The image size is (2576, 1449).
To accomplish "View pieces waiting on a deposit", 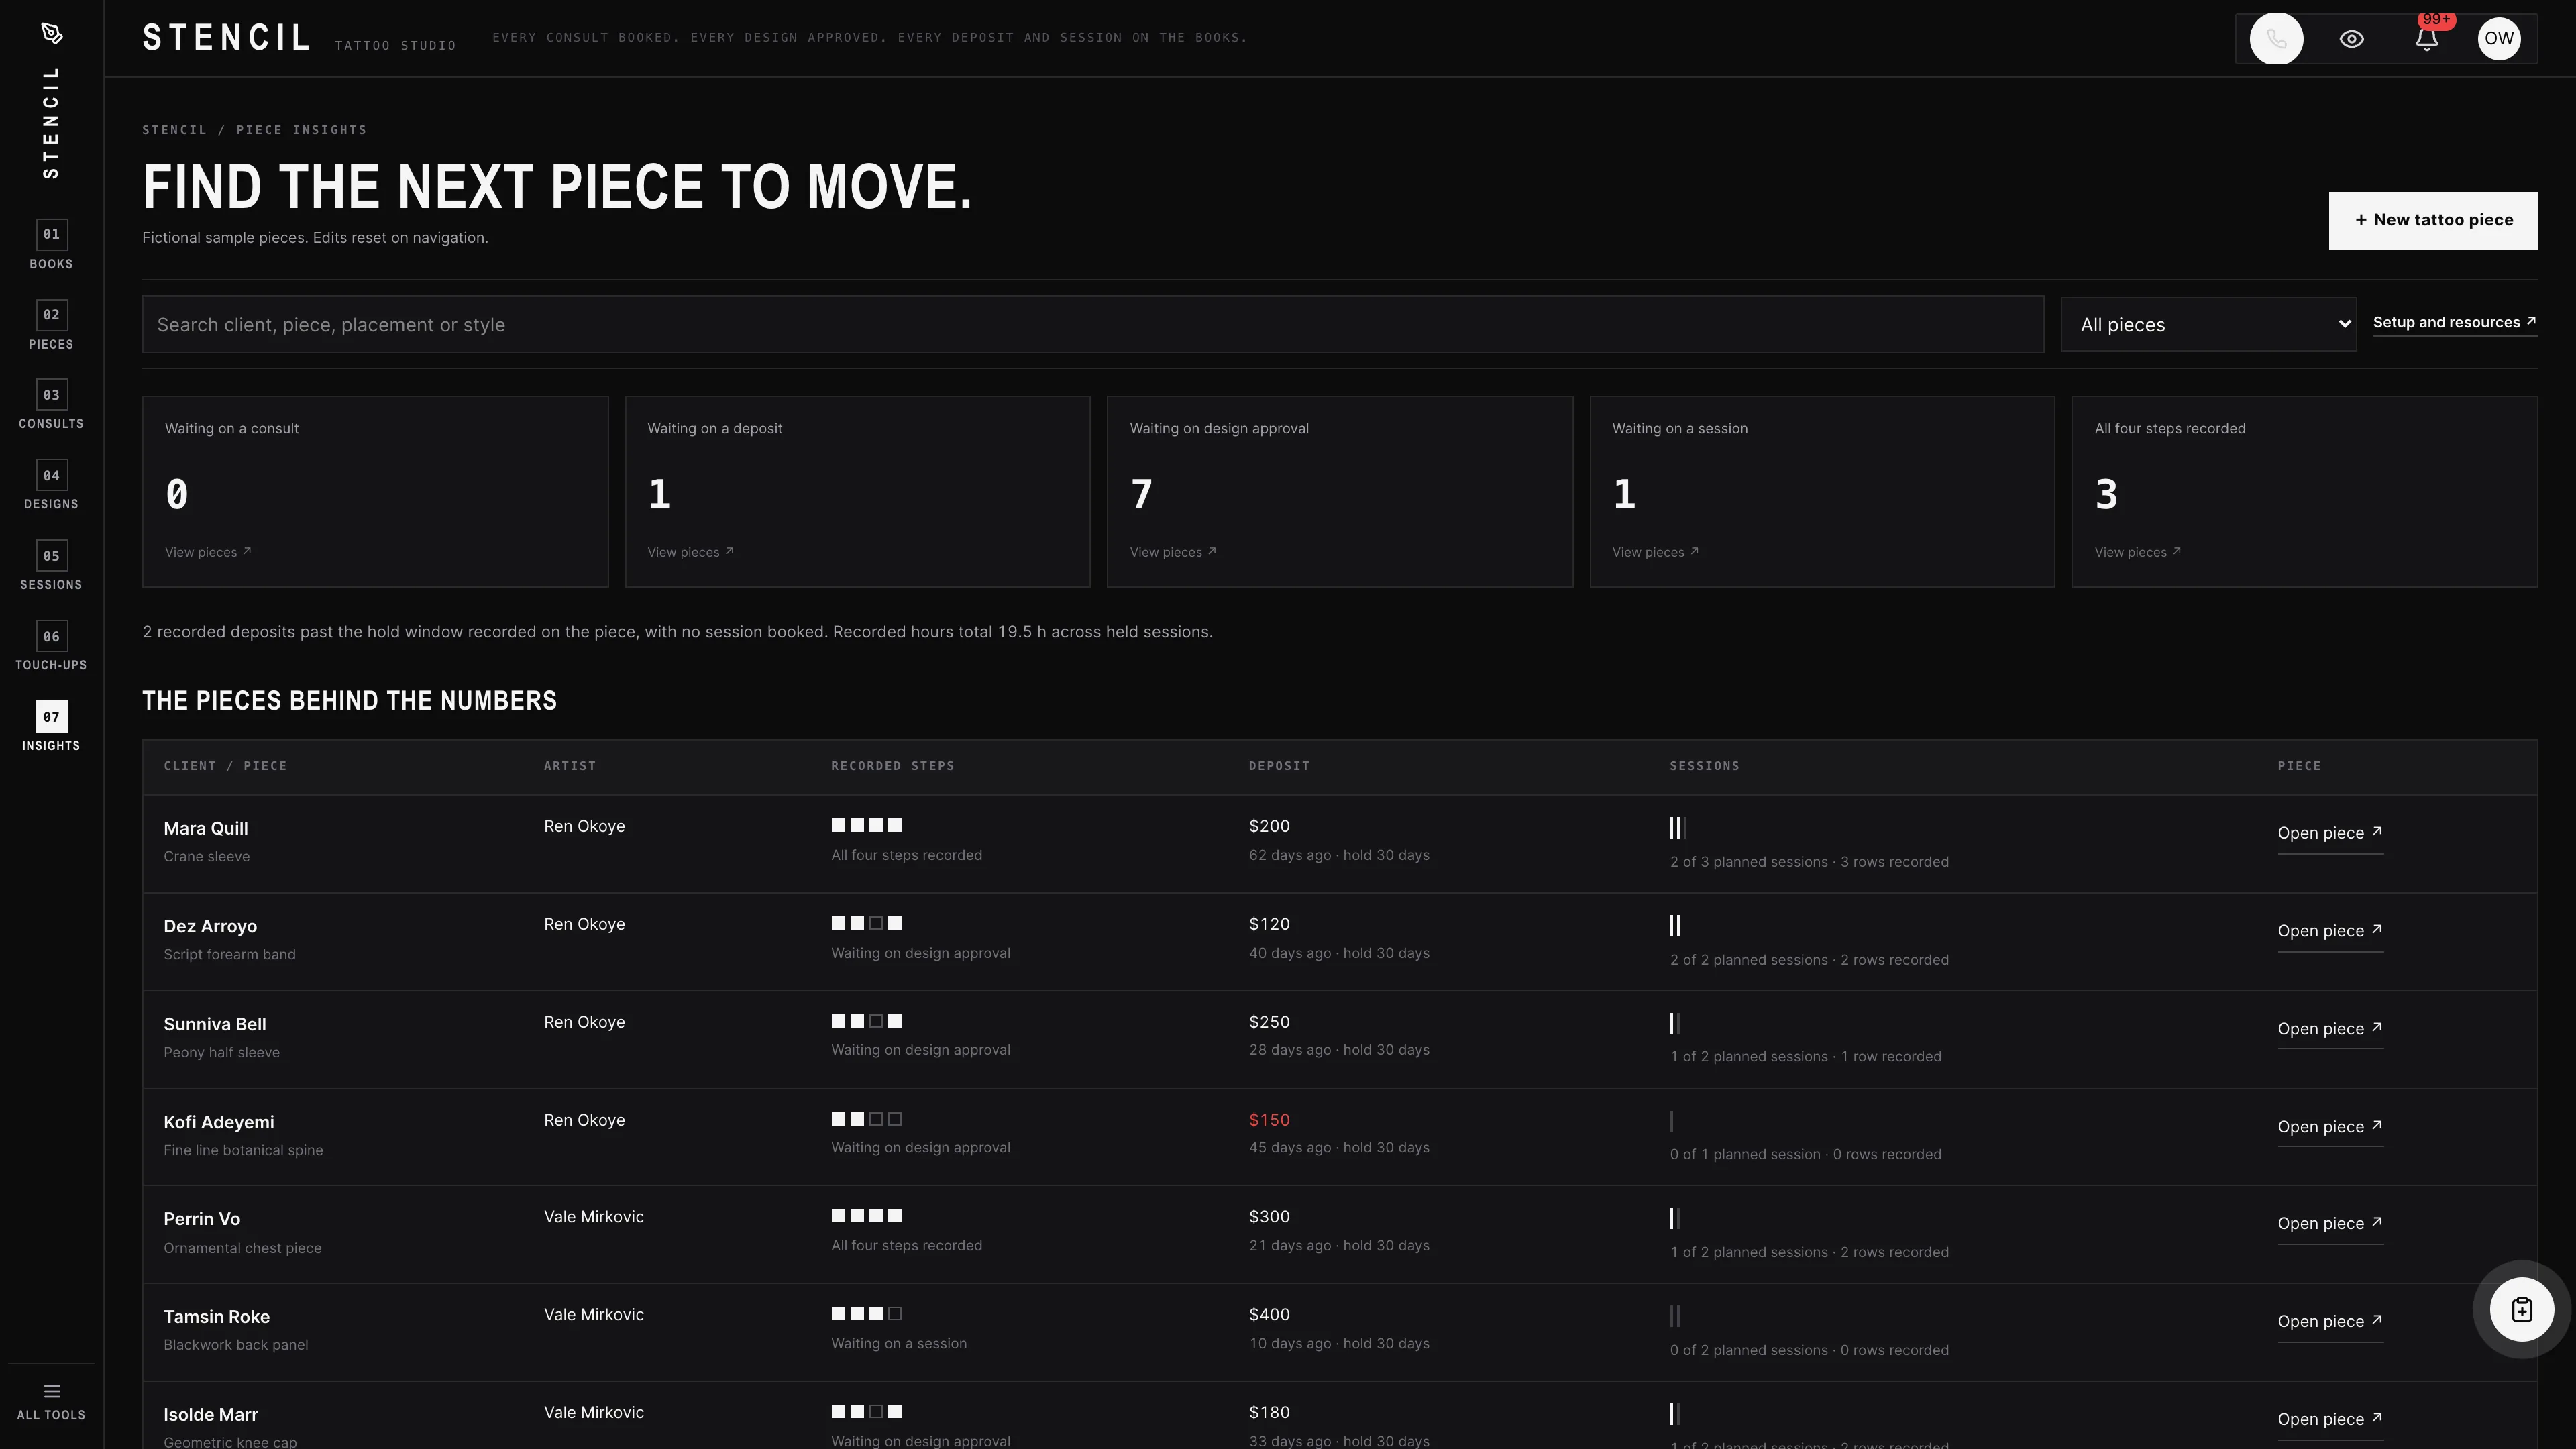I will point(690,552).
